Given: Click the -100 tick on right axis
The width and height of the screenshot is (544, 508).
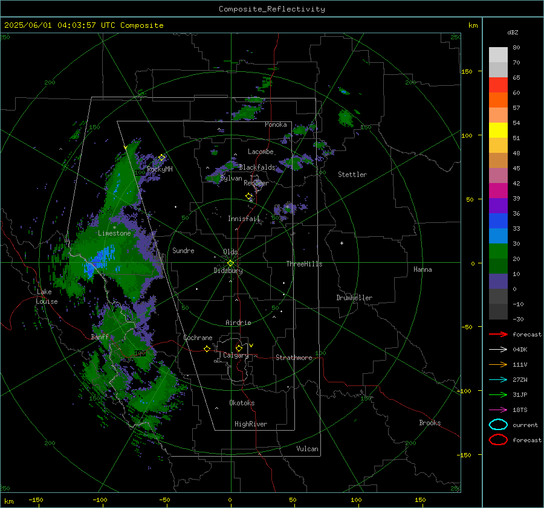Looking at the screenshot, I should (464, 391).
